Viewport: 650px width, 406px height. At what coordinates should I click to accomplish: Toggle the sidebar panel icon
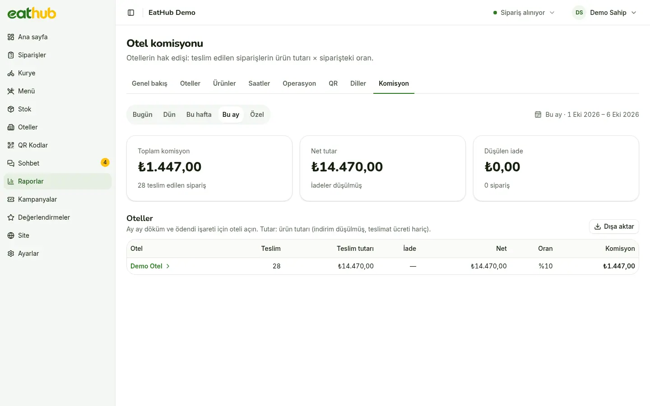pyautogui.click(x=131, y=13)
